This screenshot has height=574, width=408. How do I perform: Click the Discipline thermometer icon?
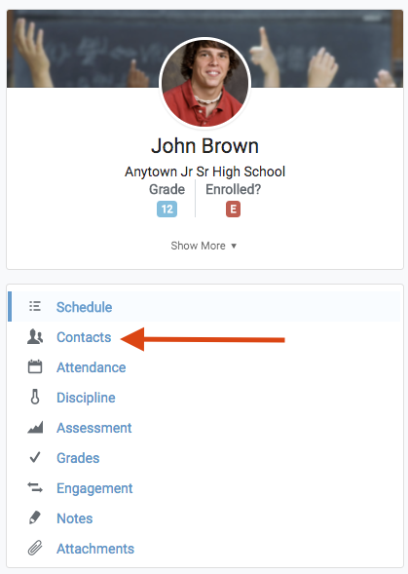[35, 397]
